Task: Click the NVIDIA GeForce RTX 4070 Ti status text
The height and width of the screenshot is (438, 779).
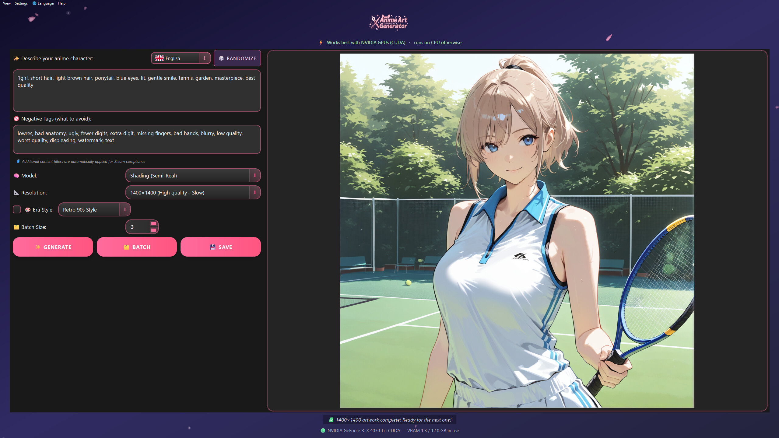Action: point(393,430)
